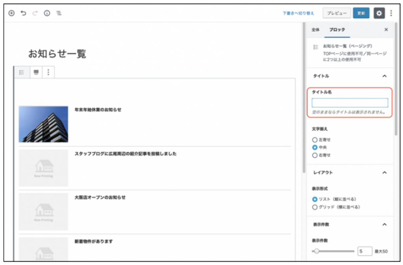Open block toolbar more options
Image resolution: width=403 pixels, height=265 pixels.
48,72
